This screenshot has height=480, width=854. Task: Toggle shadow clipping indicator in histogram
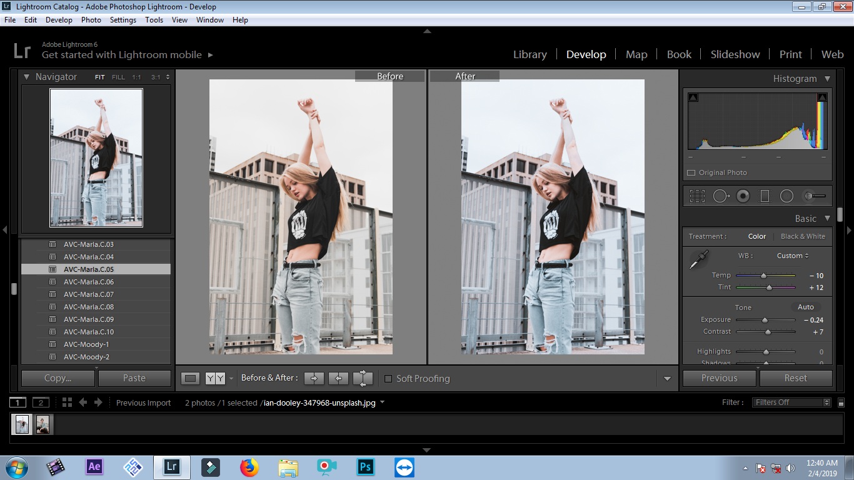coord(693,97)
